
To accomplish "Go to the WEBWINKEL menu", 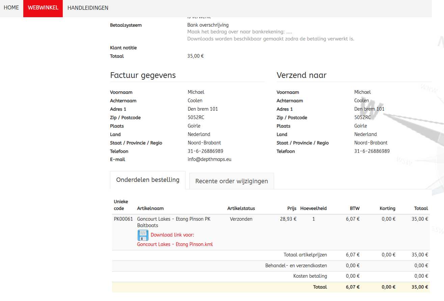I will tap(43, 8).
